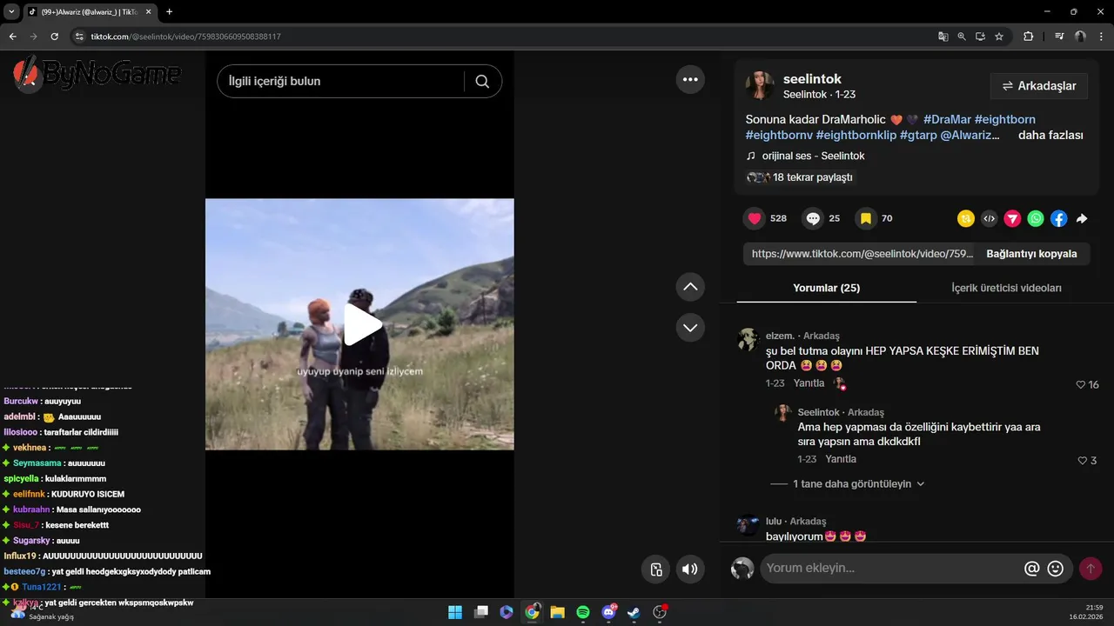Open Chrome three-dot menu

tap(1099, 37)
